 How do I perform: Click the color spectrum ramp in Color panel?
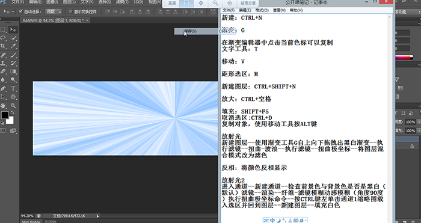click(404, 58)
